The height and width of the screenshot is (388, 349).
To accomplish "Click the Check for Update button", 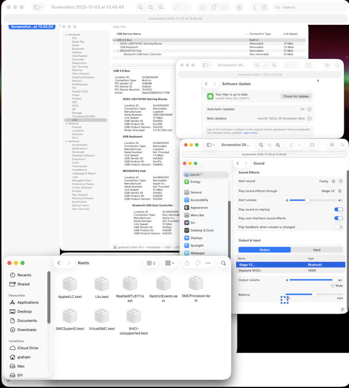I will click(x=296, y=96).
